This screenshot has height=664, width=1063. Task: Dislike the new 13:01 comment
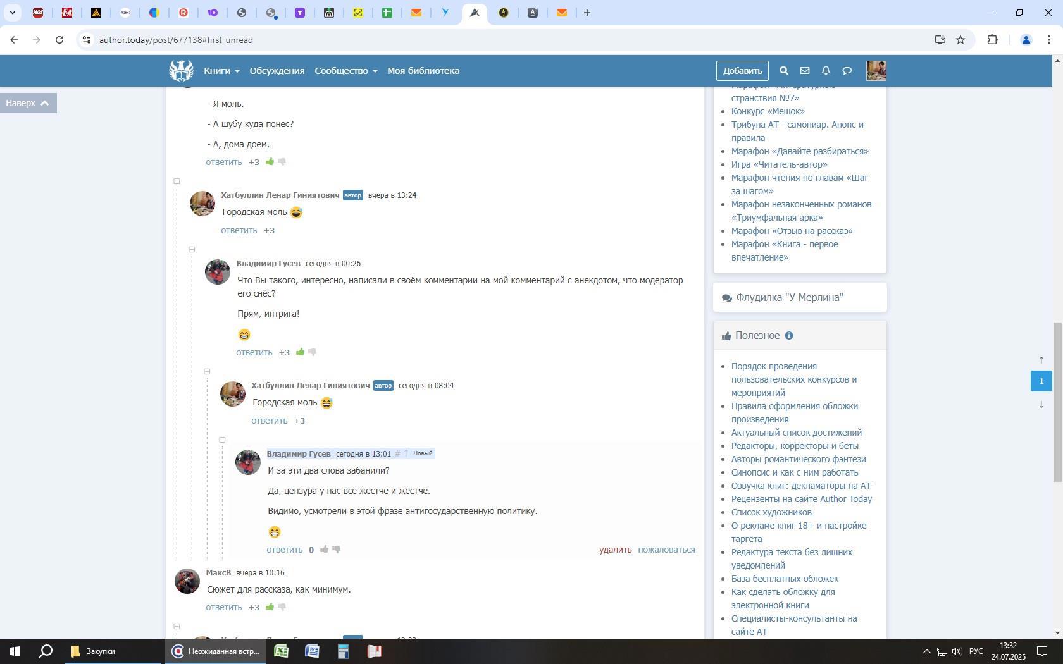(337, 550)
